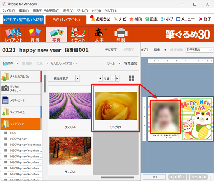Open 設定 settings gear

click(151, 19)
